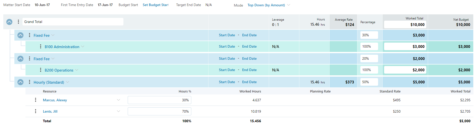Edit the Grand Total name field
475x127 pixels.
click(73, 22)
